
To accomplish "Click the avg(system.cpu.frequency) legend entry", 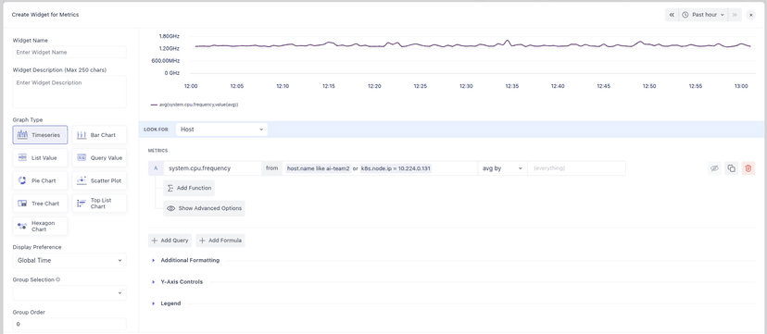I will tap(195, 105).
